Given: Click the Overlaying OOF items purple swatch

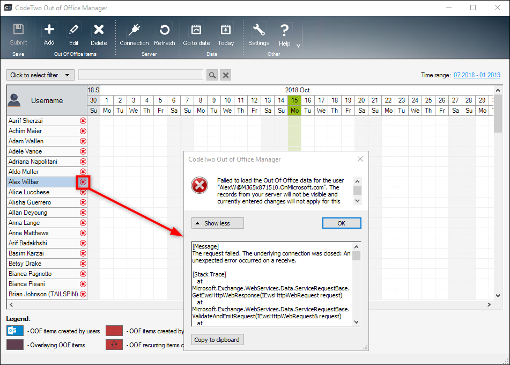Looking at the screenshot, I should click(x=15, y=345).
